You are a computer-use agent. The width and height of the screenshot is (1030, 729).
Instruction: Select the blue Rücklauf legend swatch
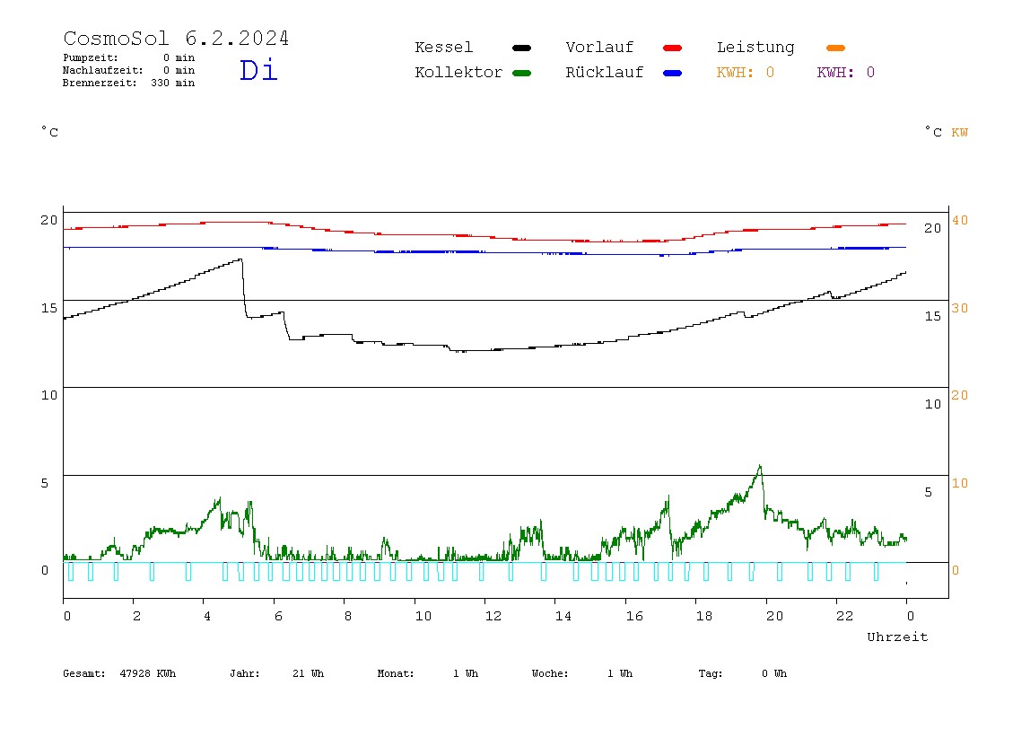pyautogui.click(x=673, y=73)
